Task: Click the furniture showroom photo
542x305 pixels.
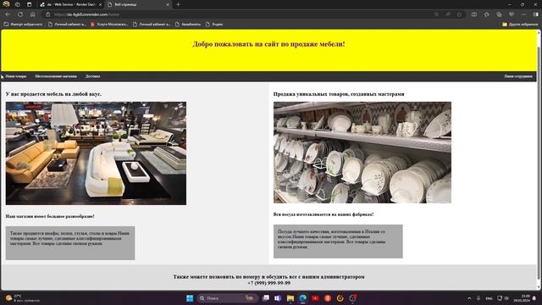Action: tap(96, 153)
